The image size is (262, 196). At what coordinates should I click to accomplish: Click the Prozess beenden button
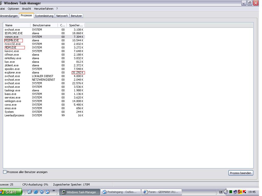point(241,173)
